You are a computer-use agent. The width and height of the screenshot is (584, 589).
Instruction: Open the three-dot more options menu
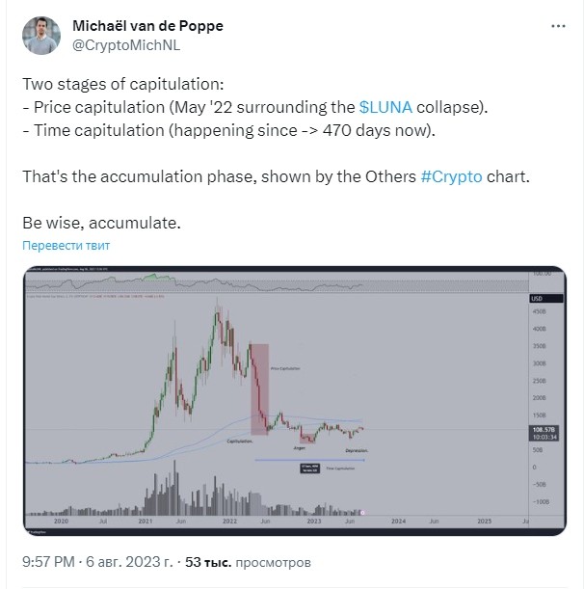(558, 26)
